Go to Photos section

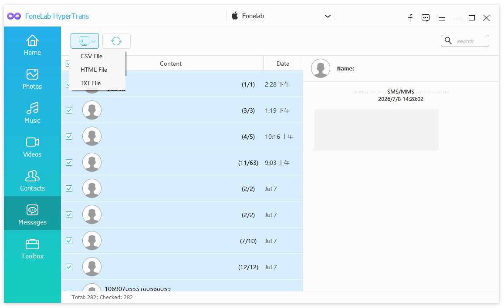pos(32,79)
